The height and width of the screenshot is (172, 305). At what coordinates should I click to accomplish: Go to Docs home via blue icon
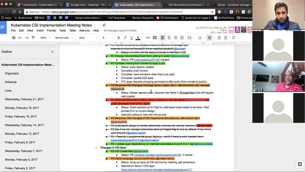point(3,27)
